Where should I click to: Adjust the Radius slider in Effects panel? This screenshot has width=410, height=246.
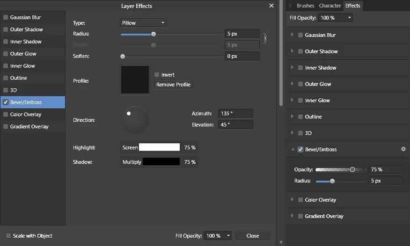pos(341,181)
